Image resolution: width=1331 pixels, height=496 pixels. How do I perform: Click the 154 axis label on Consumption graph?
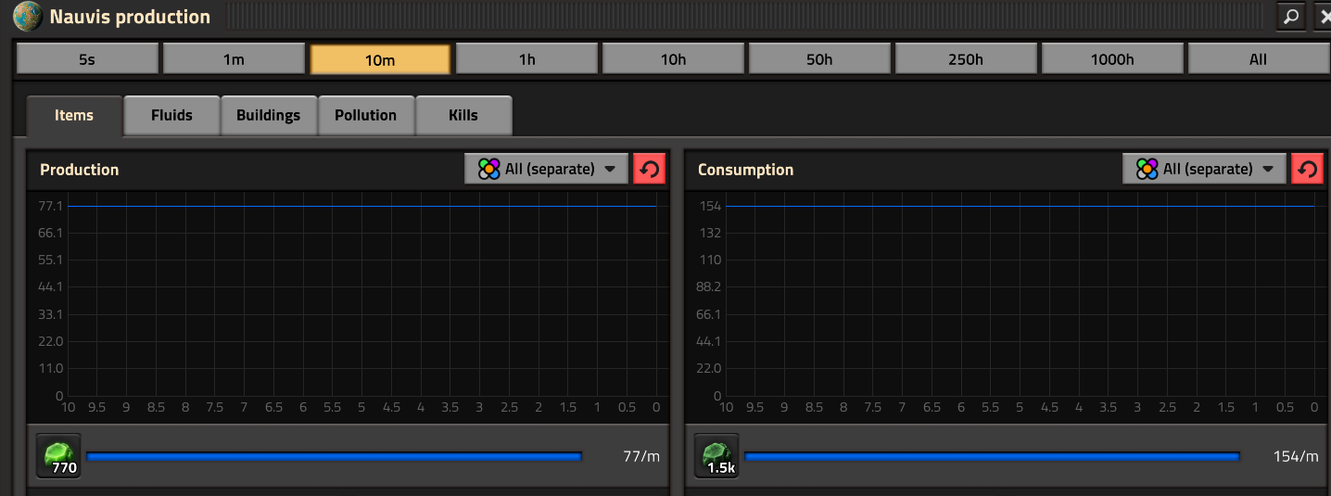point(710,206)
